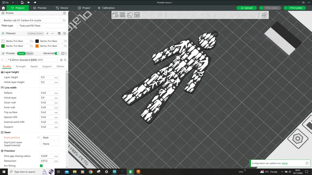Image resolution: width=312 pixels, height=175 pixels.
Task: Click the Arrange all objects icon
Action: tap(137, 15)
